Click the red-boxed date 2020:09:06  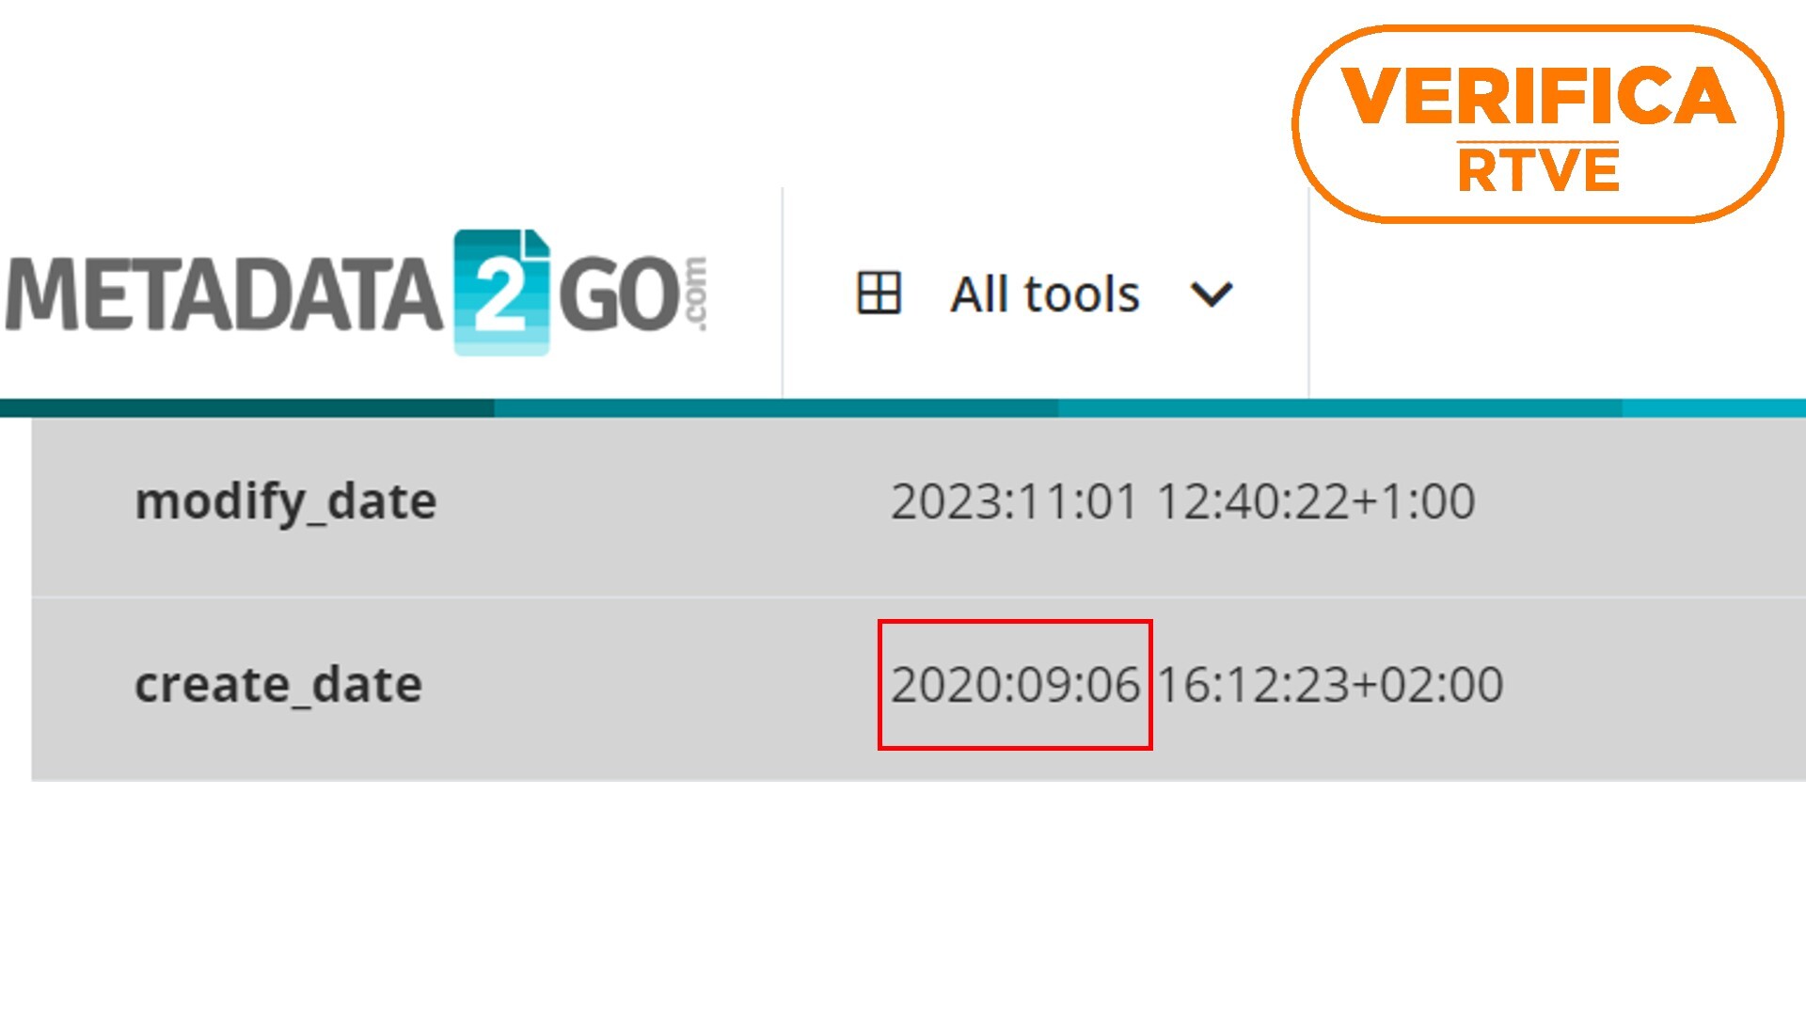1015,684
